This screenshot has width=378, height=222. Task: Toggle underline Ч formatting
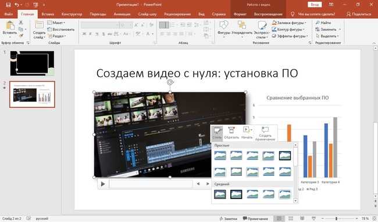coord(97,34)
